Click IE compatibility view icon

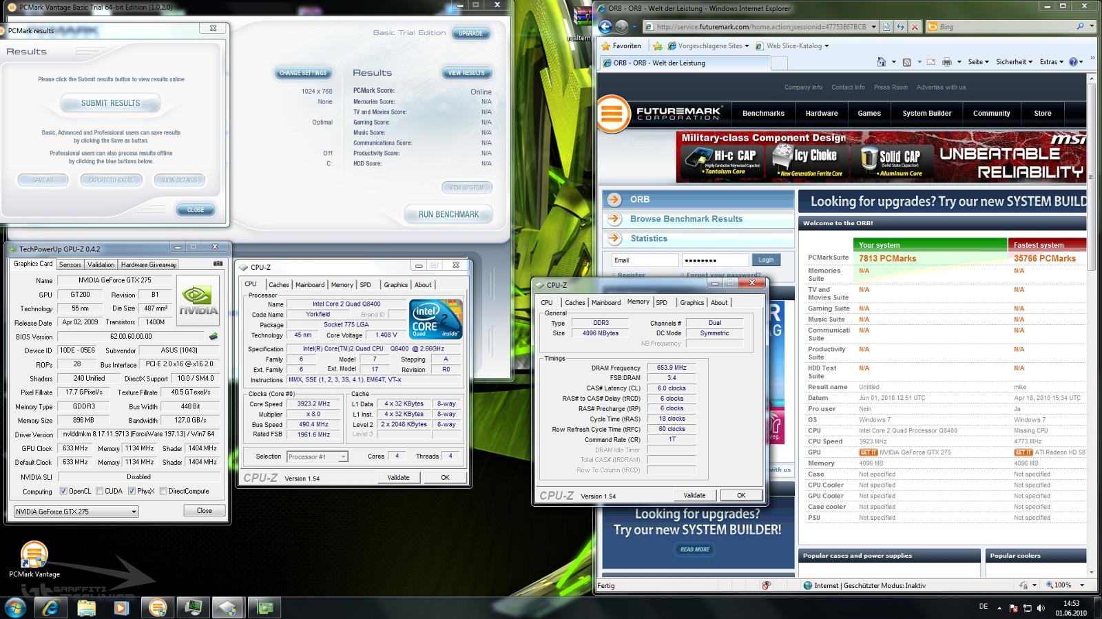[887, 27]
